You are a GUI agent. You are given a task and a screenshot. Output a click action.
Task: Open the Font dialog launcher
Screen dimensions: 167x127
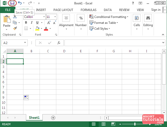pyautogui.click(x=56, y=35)
